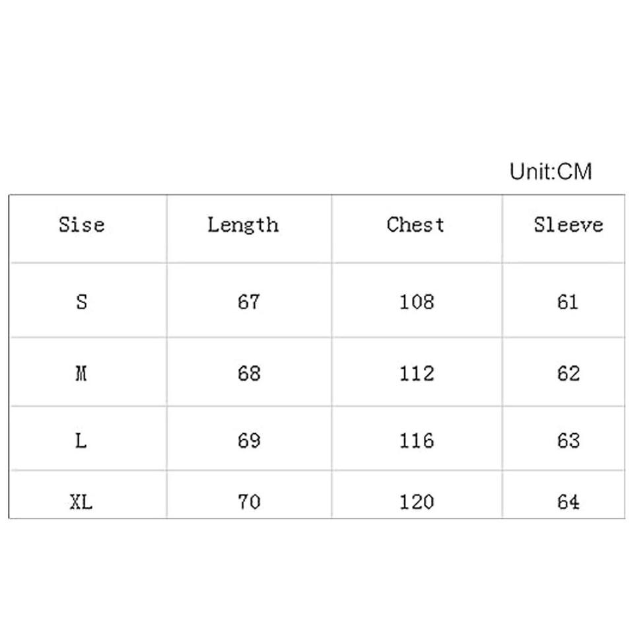Click sleeve value 62
Screen dimensions: 634x634
[568, 374]
